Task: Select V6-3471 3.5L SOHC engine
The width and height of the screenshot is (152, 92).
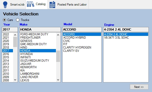Action: pos(126,38)
